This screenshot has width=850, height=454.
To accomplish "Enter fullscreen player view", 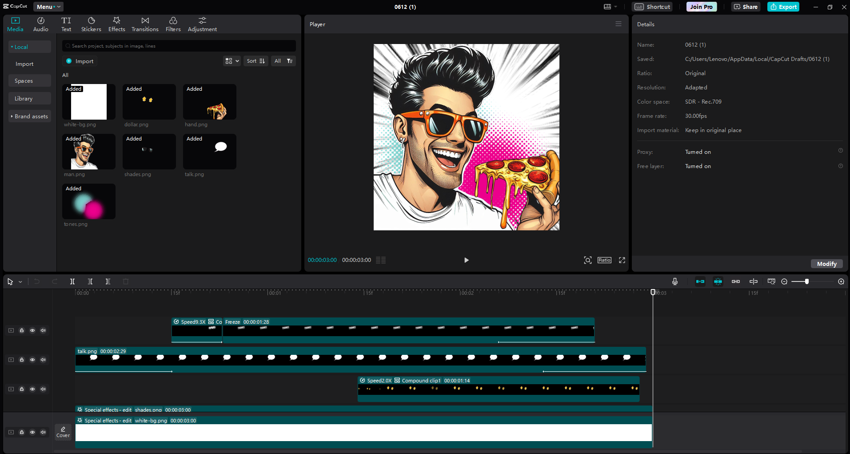I will [622, 260].
